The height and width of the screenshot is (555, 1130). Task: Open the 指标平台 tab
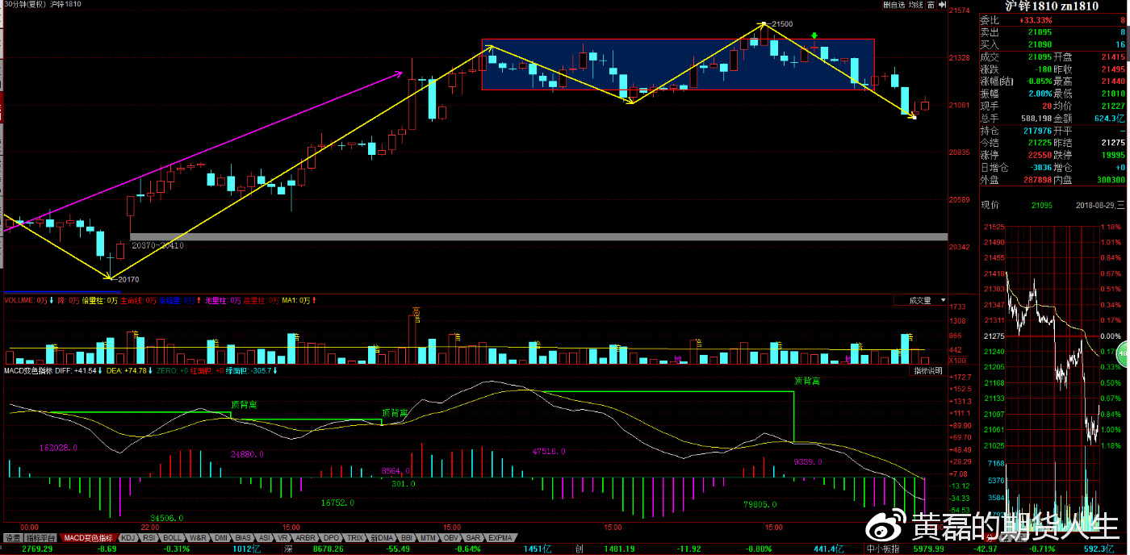(40, 537)
